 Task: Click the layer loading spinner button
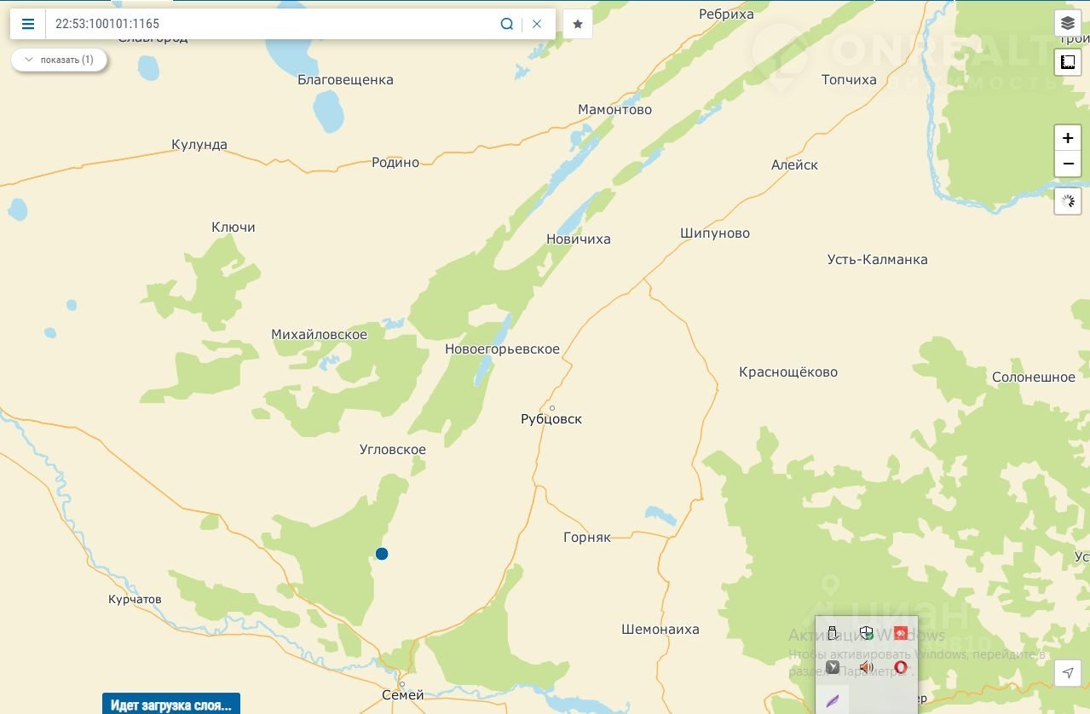click(x=1068, y=201)
